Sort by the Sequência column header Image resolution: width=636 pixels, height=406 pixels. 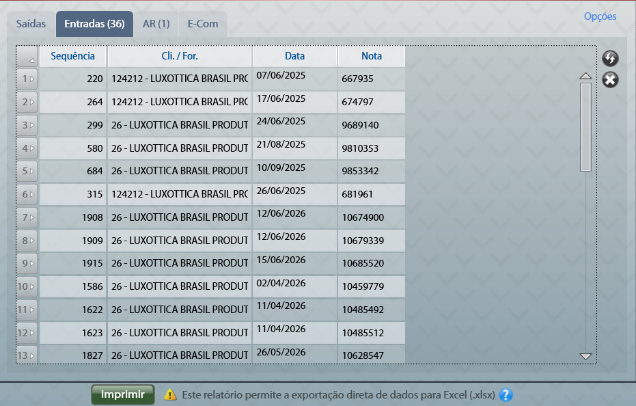click(x=72, y=56)
